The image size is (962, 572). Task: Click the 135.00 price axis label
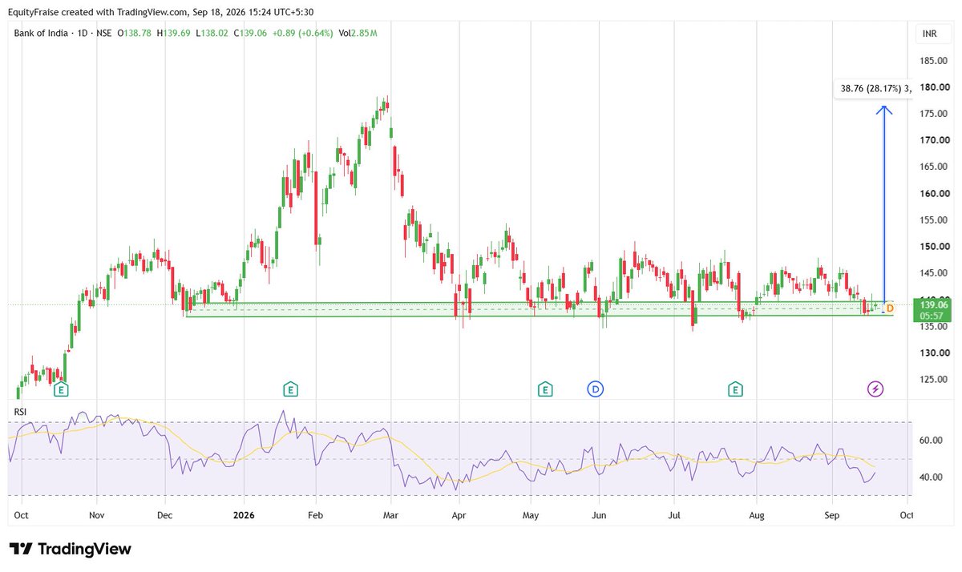(x=935, y=326)
